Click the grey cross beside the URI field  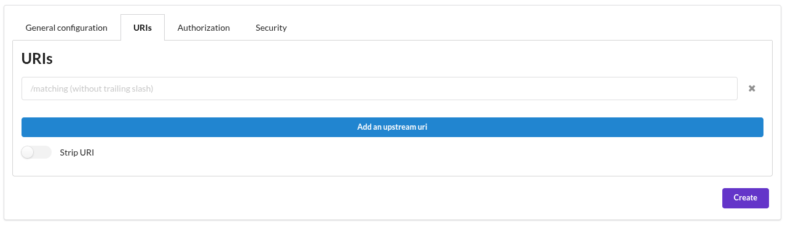751,89
